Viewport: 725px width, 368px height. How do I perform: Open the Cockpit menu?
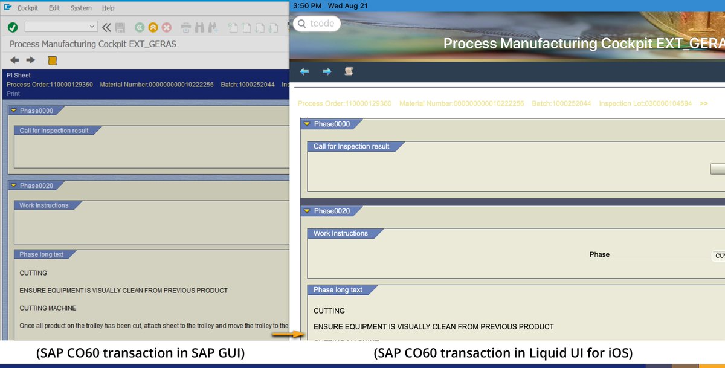click(28, 8)
